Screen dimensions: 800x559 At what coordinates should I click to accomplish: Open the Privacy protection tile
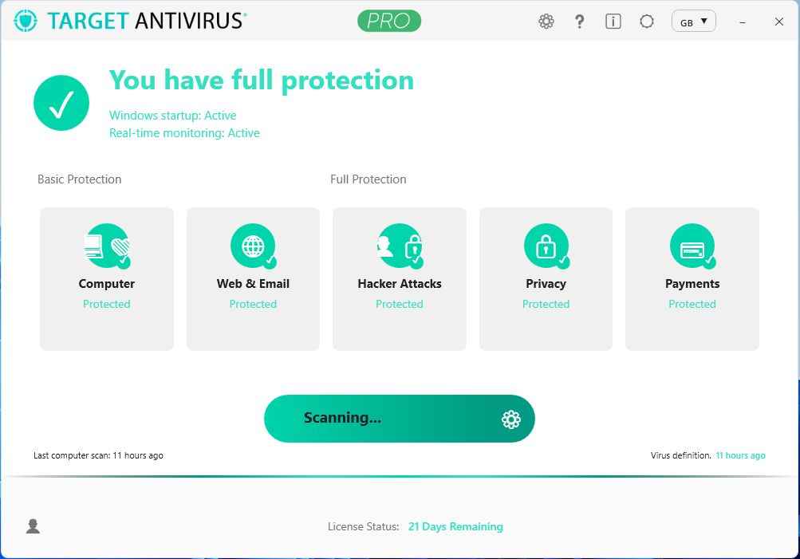tap(546, 279)
